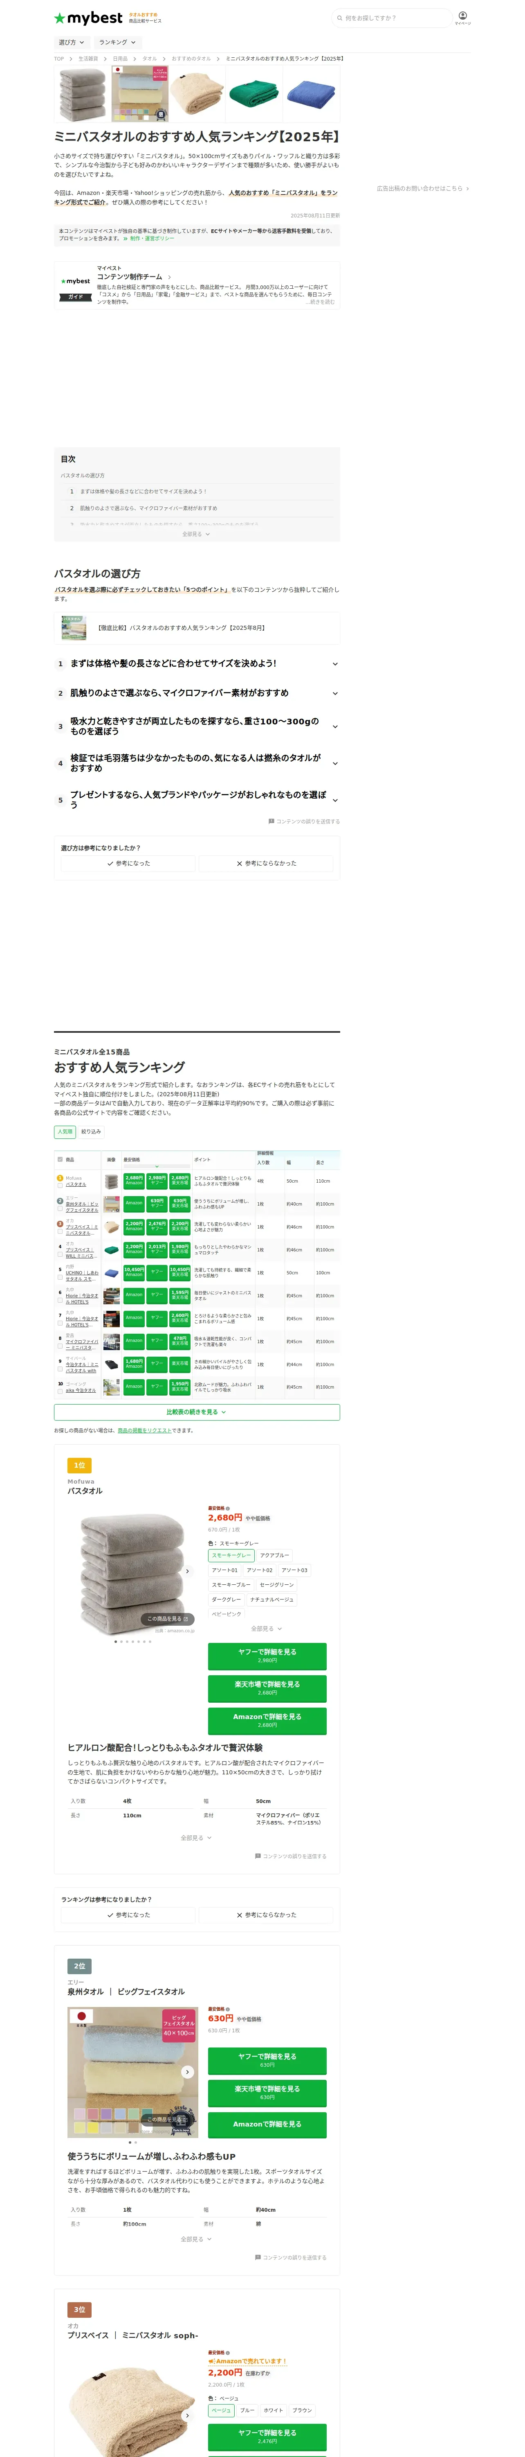525x2457 pixels.
Task: Check the Mofuwa バスタオル compare checkbox
Action: pyautogui.click(x=60, y=1185)
